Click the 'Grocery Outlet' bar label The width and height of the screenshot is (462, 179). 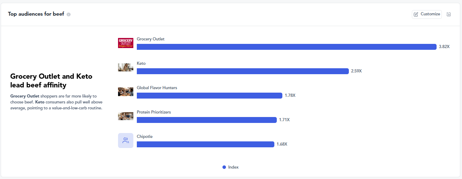(151, 39)
